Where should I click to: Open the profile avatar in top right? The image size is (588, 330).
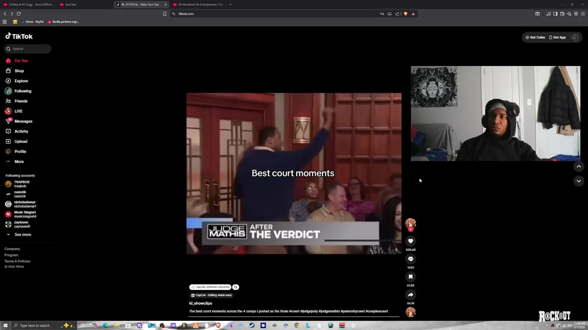[x=575, y=37]
